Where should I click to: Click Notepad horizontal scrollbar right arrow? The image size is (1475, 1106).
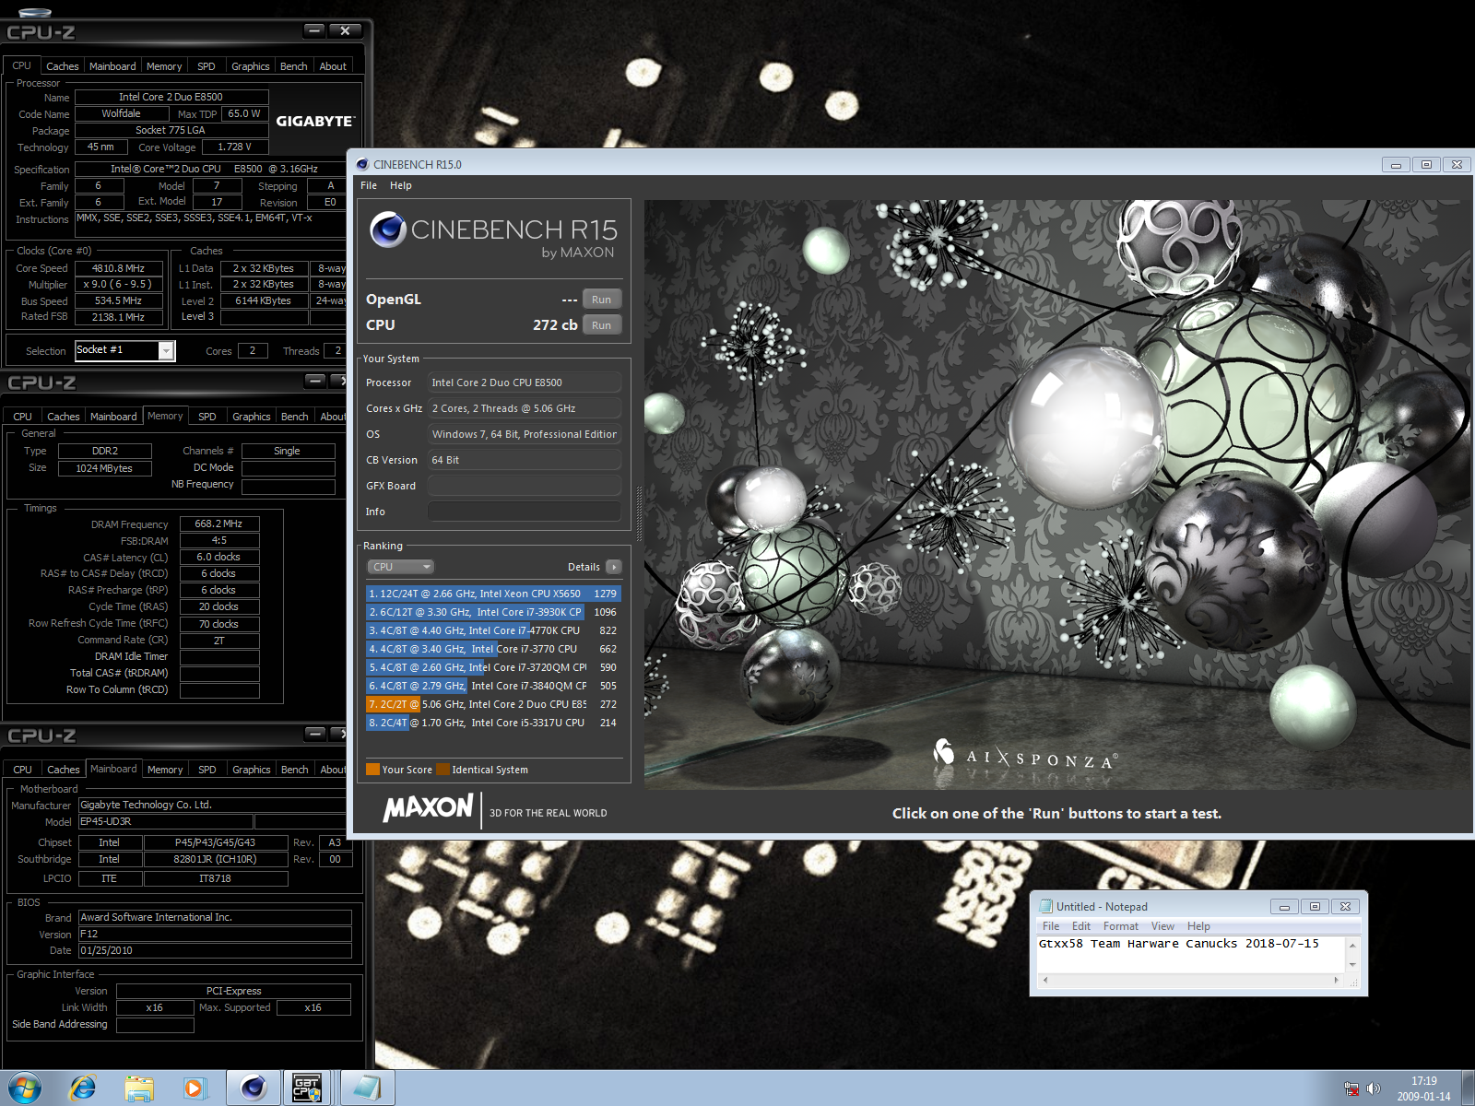[1337, 981]
